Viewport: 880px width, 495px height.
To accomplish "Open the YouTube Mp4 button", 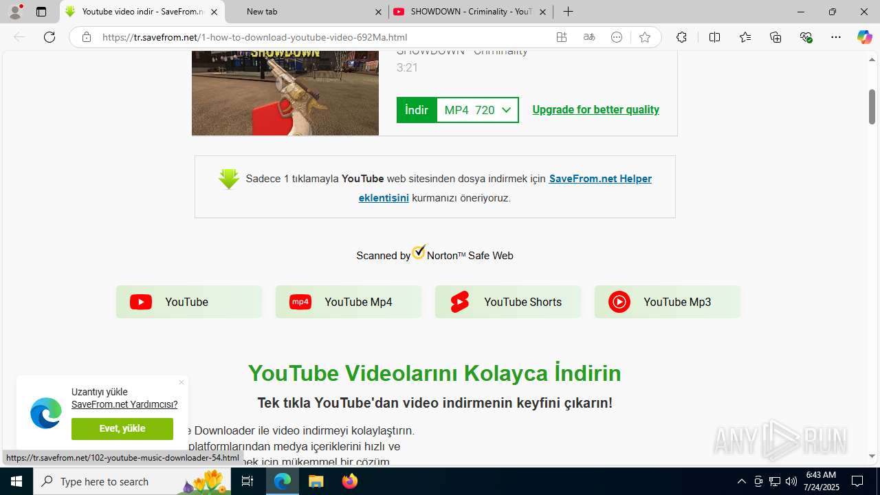I will coord(349,302).
